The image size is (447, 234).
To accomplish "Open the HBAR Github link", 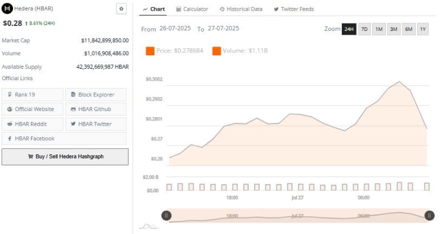I will (x=96, y=109).
